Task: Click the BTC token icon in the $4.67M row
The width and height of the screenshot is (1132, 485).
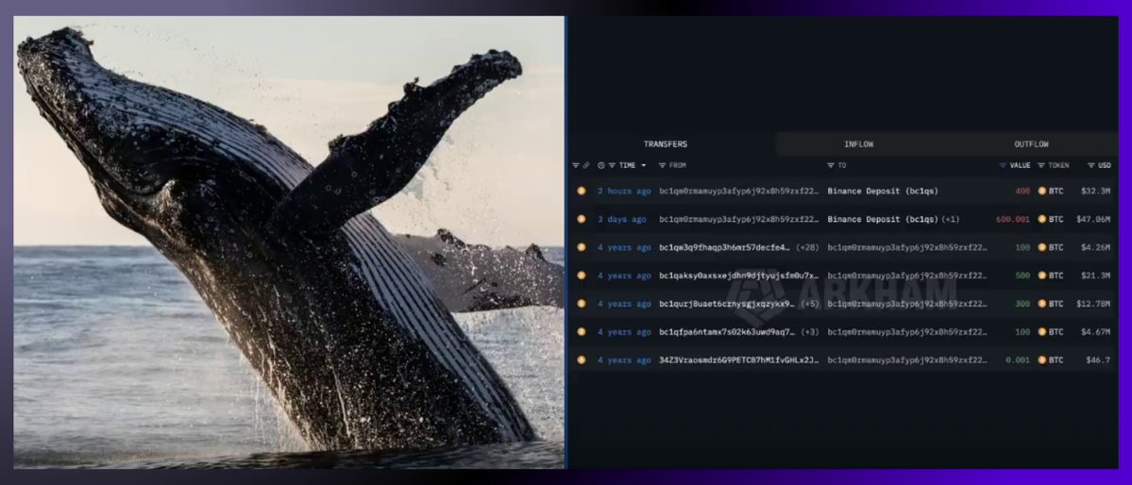Action: (1041, 332)
